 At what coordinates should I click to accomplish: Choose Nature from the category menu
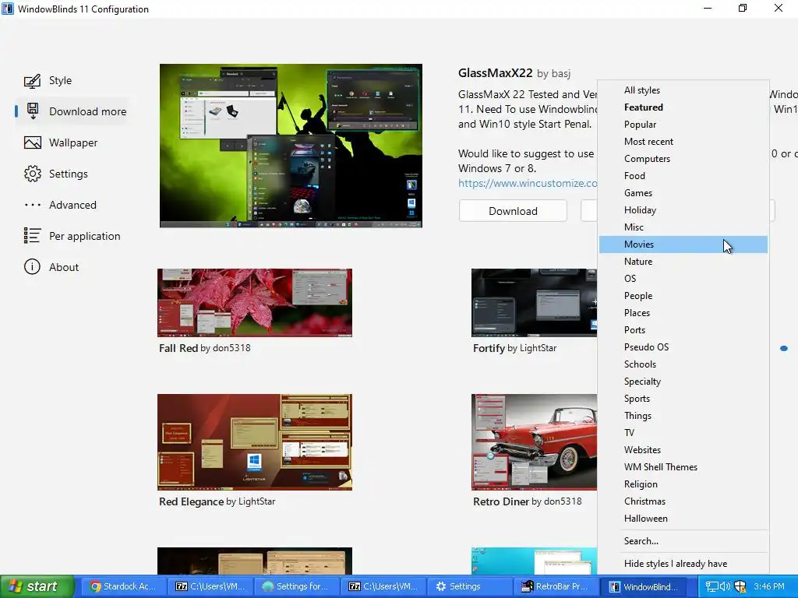pos(683,262)
